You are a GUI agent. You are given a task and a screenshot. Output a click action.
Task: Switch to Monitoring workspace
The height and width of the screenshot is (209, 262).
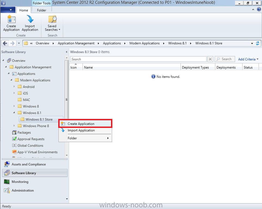pos(35,182)
